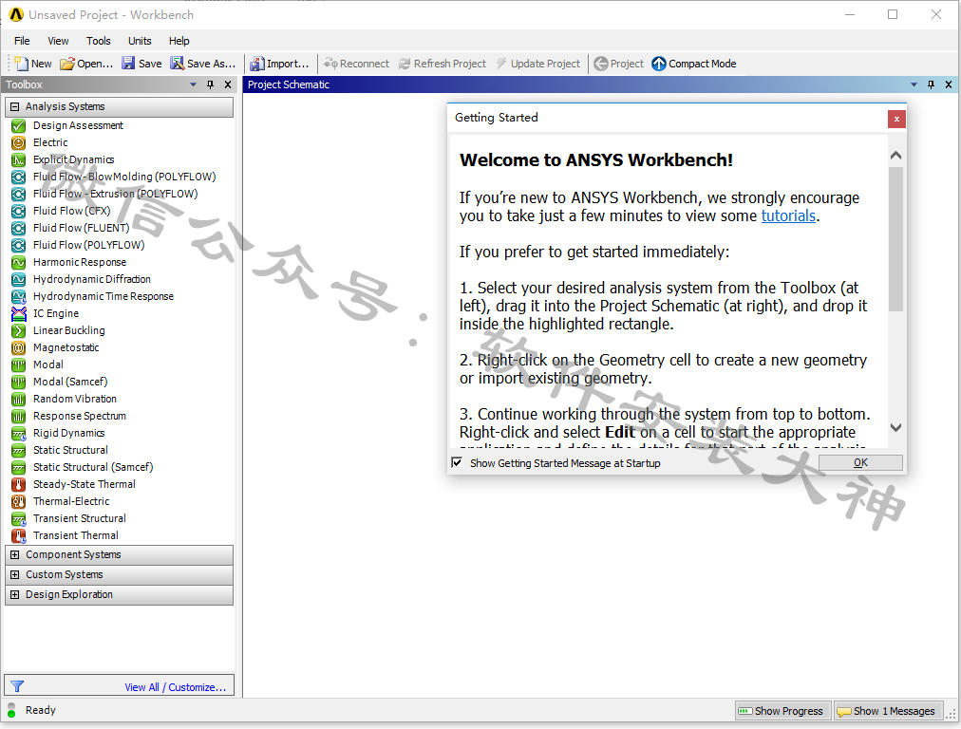Screen dimensions: 961x729
Task: Click View All / Customize link
Action: coord(176,687)
